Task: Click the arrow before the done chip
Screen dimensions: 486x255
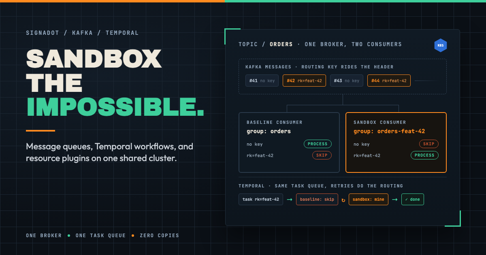Action: tap(395, 200)
